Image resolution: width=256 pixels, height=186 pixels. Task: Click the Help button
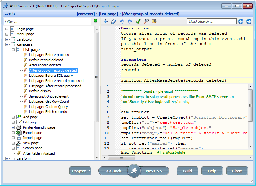coord(212,171)
